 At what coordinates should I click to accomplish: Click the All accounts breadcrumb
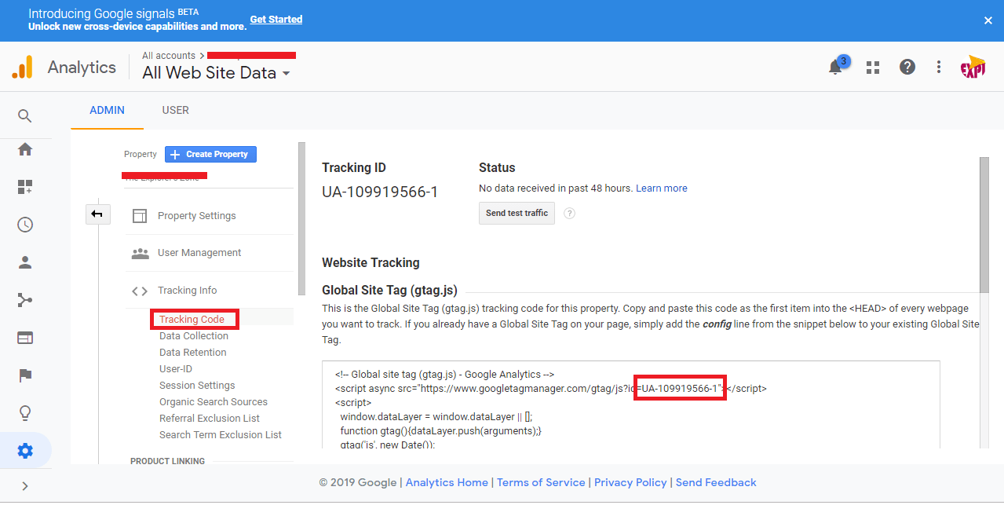[169, 56]
